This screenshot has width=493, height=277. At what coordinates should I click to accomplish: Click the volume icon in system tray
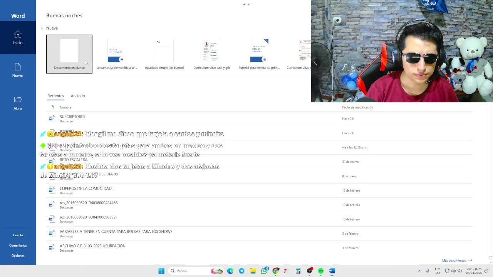pyautogui.click(x=453, y=271)
